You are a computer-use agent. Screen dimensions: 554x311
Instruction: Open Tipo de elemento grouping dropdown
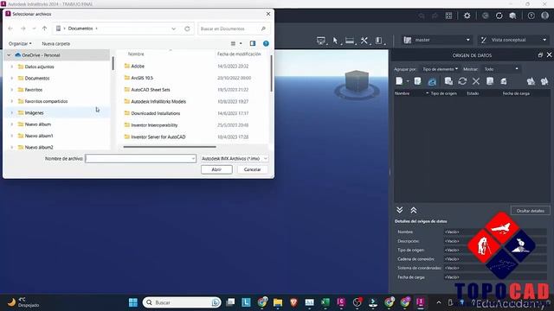440,69
